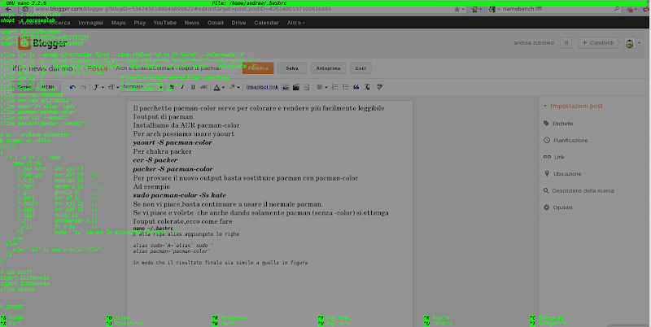Click the Blogger logo icon
Viewport: 651px width, 327px height.
click(x=24, y=43)
